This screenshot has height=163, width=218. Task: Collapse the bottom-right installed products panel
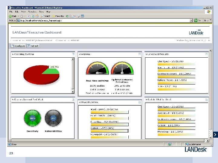[x=147, y=100]
